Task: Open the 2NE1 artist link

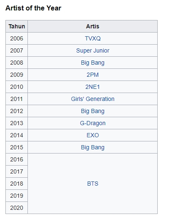Action: [93, 87]
